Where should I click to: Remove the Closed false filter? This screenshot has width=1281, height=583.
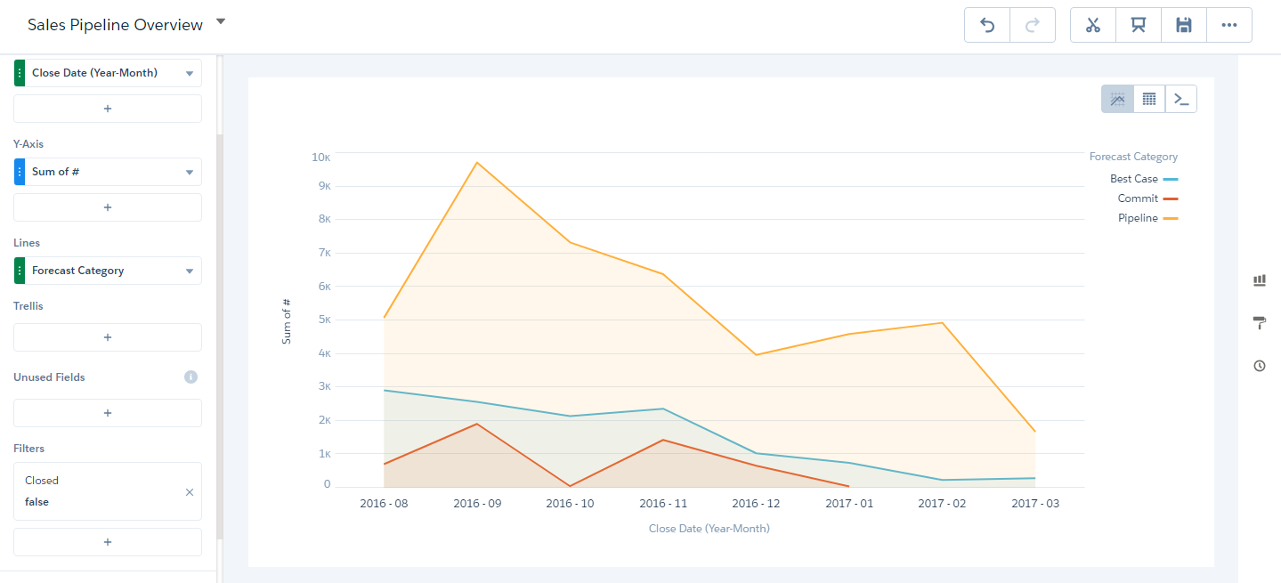189,492
